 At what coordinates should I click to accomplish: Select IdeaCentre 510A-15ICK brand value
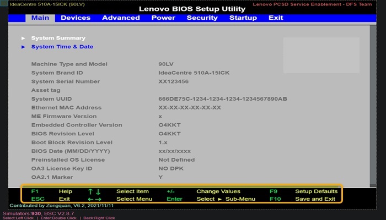[194, 73]
